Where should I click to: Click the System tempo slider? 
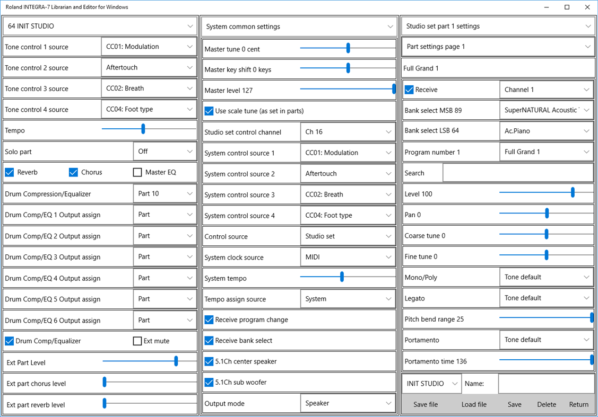click(348, 277)
